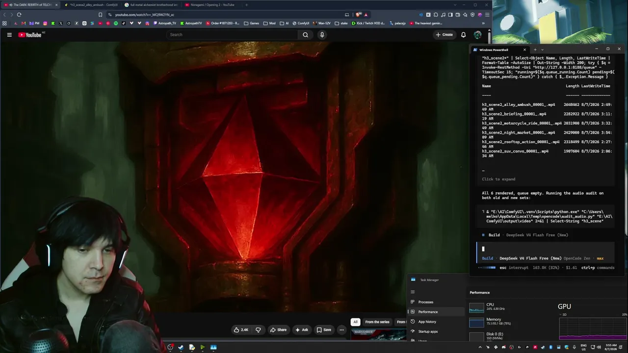Open Startup apps in Task Manager
Image resolution: width=628 pixels, height=353 pixels.
437,331
